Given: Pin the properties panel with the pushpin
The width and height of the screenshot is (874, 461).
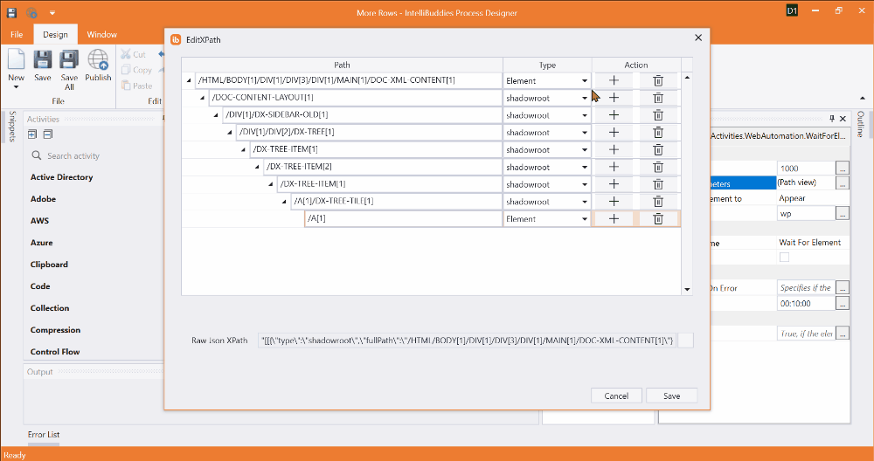Looking at the screenshot, I should (x=831, y=119).
